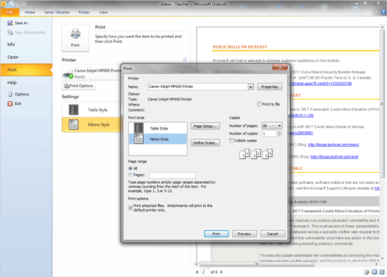The width and height of the screenshot is (387, 277).
Task: Click Preview button in Print dialog
Action: [244, 234]
